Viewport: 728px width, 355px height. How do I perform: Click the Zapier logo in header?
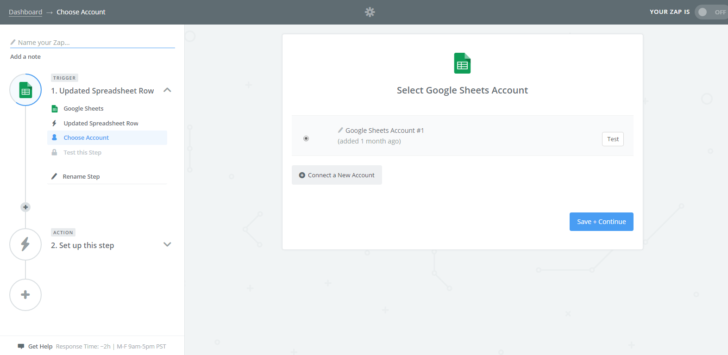point(370,12)
